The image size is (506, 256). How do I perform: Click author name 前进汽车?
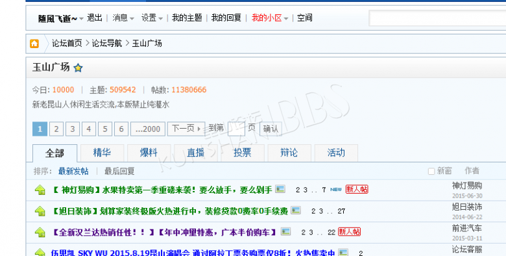(x=467, y=228)
